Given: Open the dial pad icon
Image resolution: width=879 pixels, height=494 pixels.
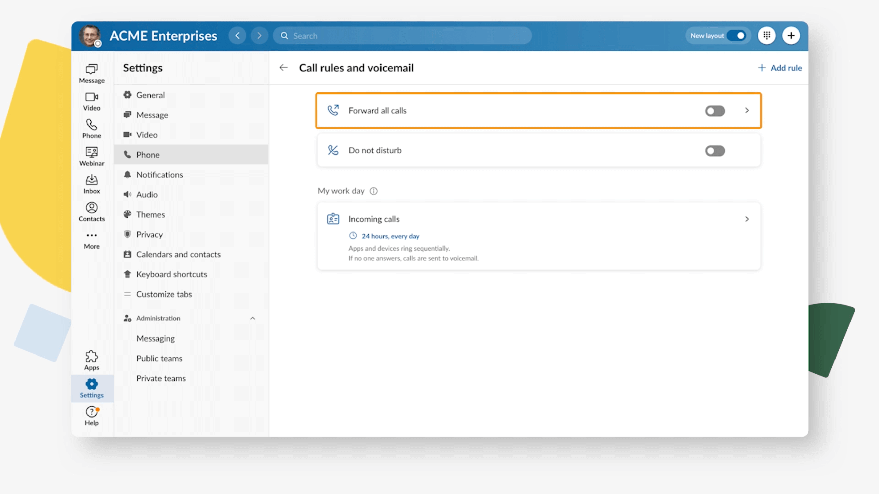Looking at the screenshot, I should point(766,36).
